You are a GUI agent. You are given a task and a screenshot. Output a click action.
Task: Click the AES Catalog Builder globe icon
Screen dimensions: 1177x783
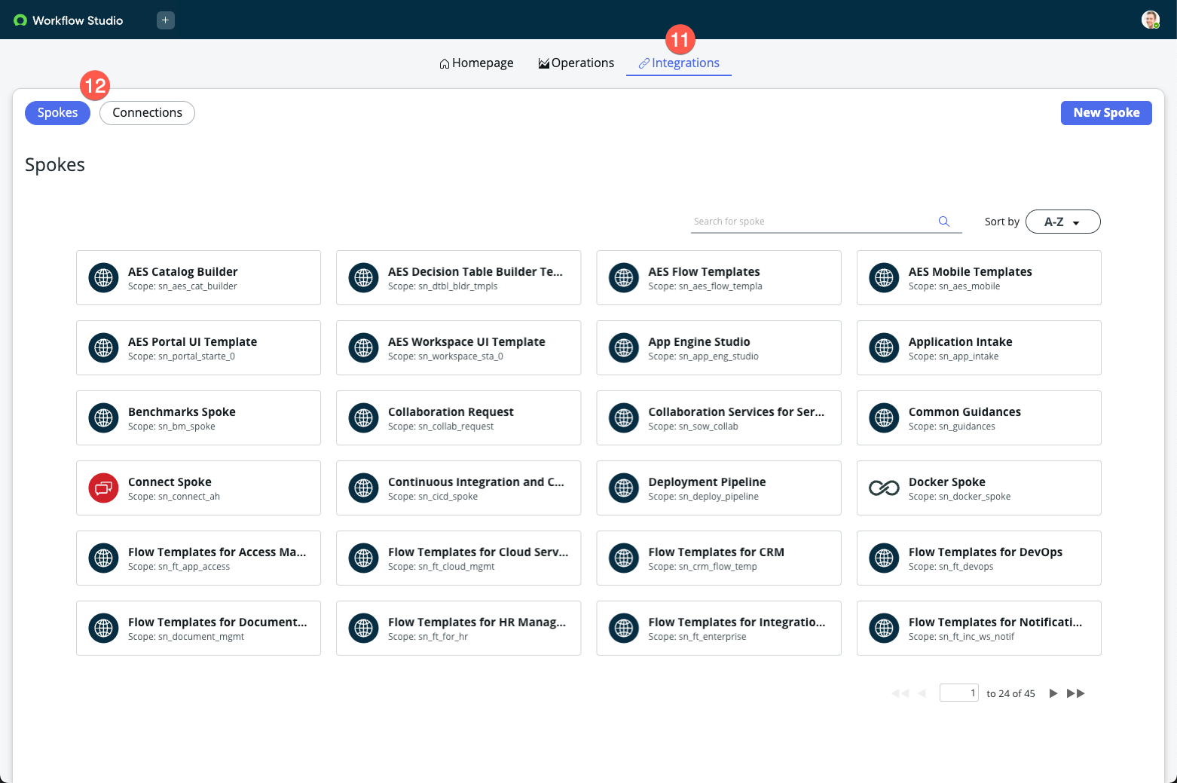pyautogui.click(x=104, y=278)
